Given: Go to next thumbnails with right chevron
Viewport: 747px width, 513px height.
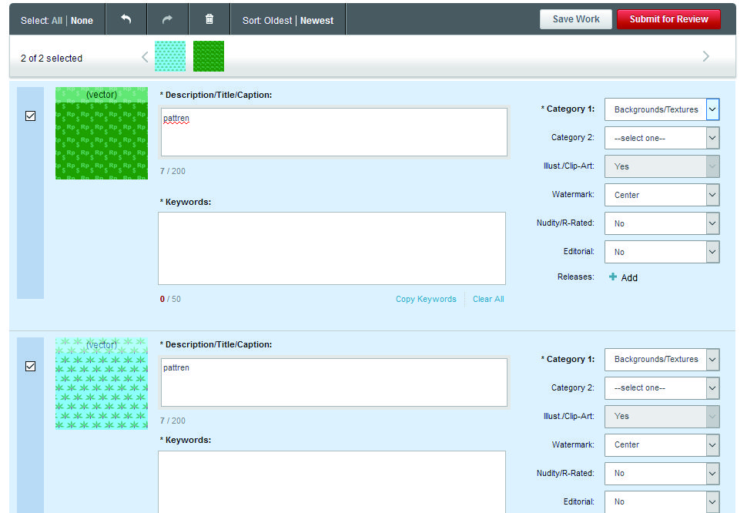Looking at the screenshot, I should [706, 56].
